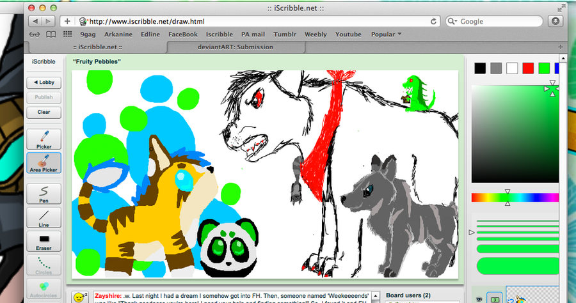This screenshot has height=303, width=576.
Task: Open the Arkanine bookmark
Action: click(x=118, y=35)
